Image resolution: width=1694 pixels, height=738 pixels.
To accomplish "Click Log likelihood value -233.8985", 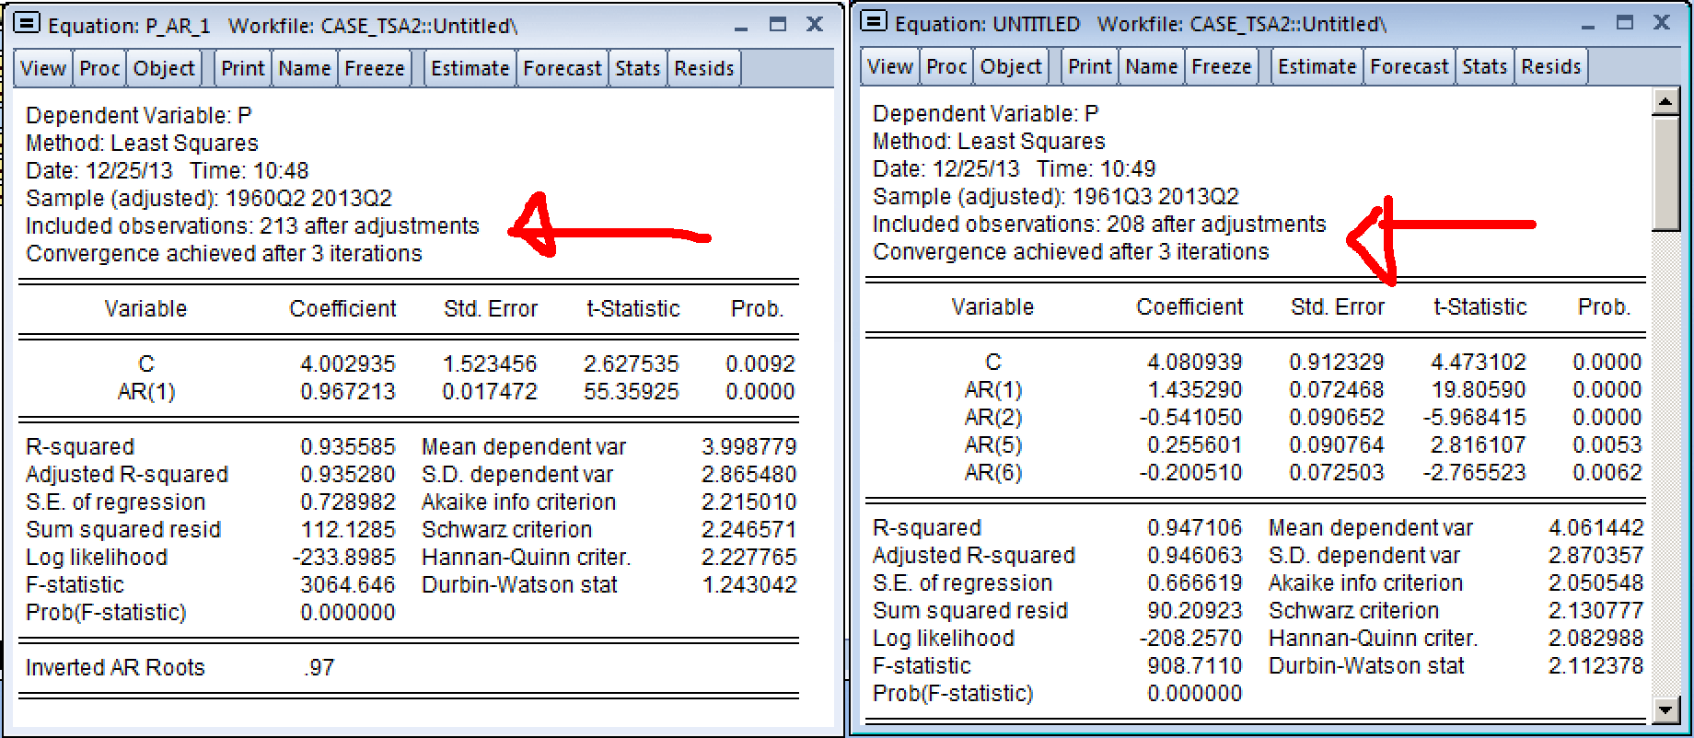I will 343,558.
